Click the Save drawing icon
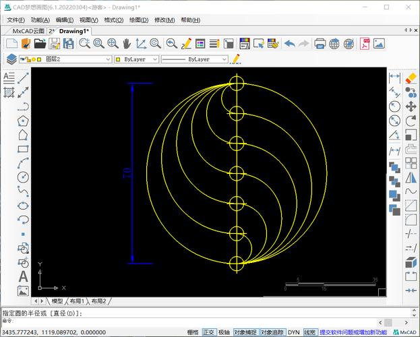This screenshot has height=337, width=420. [x=55, y=44]
